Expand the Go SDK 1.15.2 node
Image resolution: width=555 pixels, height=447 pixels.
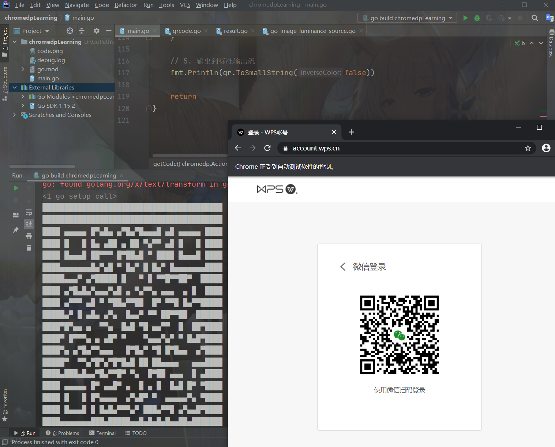23,106
